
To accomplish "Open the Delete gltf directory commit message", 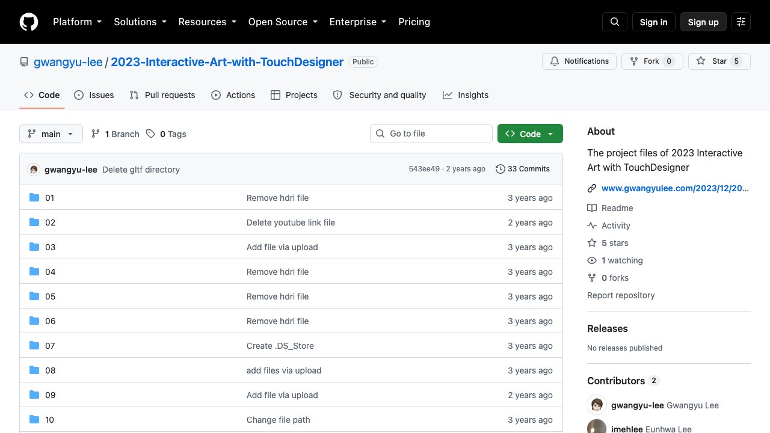I will pos(141,170).
